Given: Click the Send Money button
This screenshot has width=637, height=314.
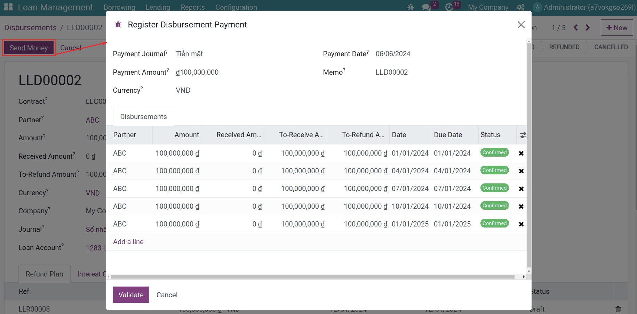Looking at the screenshot, I should [29, 48].
